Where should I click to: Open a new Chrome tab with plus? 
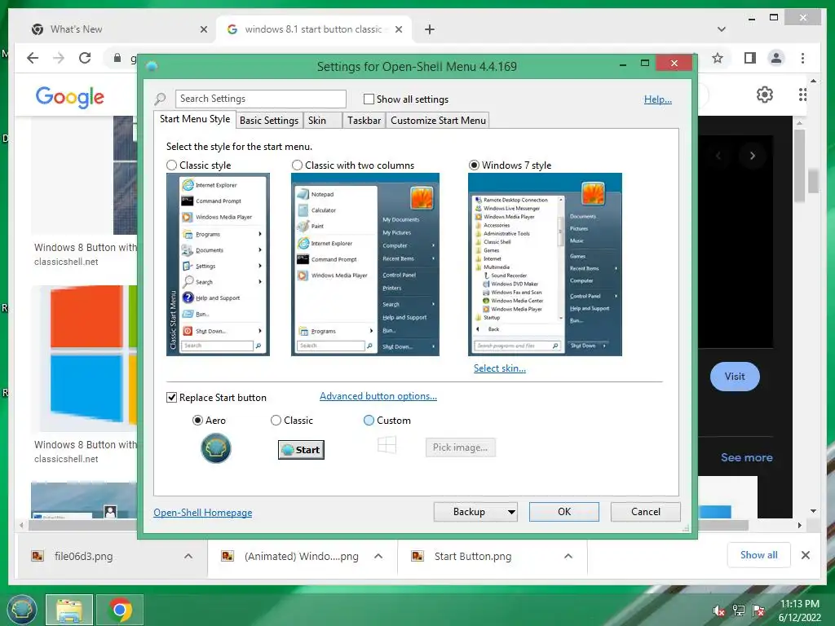coord(430,29)
